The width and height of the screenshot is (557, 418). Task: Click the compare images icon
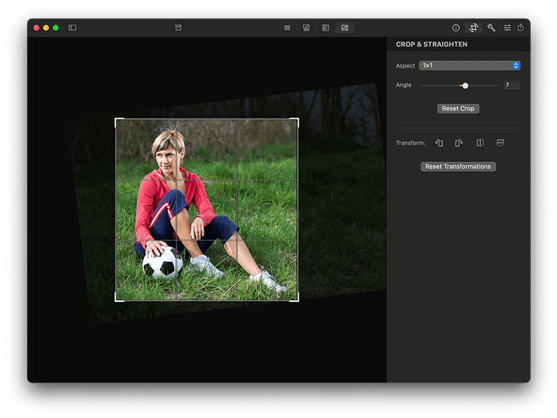click(306, 28)
